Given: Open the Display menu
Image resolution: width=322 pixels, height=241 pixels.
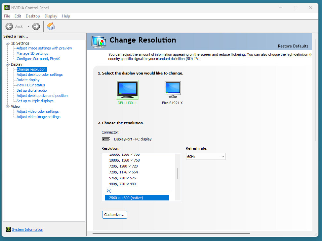Looking at the screenshot, I should [x=51, y=16].
